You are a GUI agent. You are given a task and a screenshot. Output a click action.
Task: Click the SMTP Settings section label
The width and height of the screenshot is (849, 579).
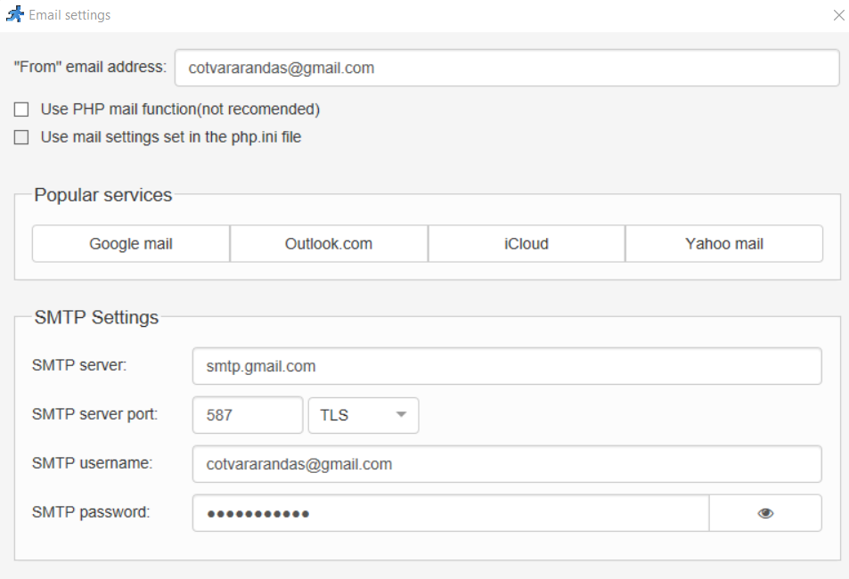[x=95, y=317]
